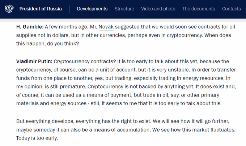Screen dimensions: 246x146
Task: Click the phrase 'Today is too early.'
Action: pyautogui.click(x=37, y=138)
